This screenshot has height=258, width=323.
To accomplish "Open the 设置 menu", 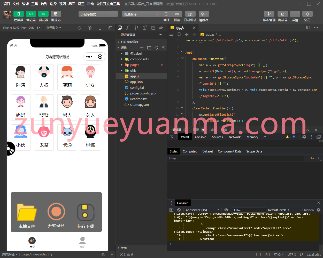I will tap(81, 4).
